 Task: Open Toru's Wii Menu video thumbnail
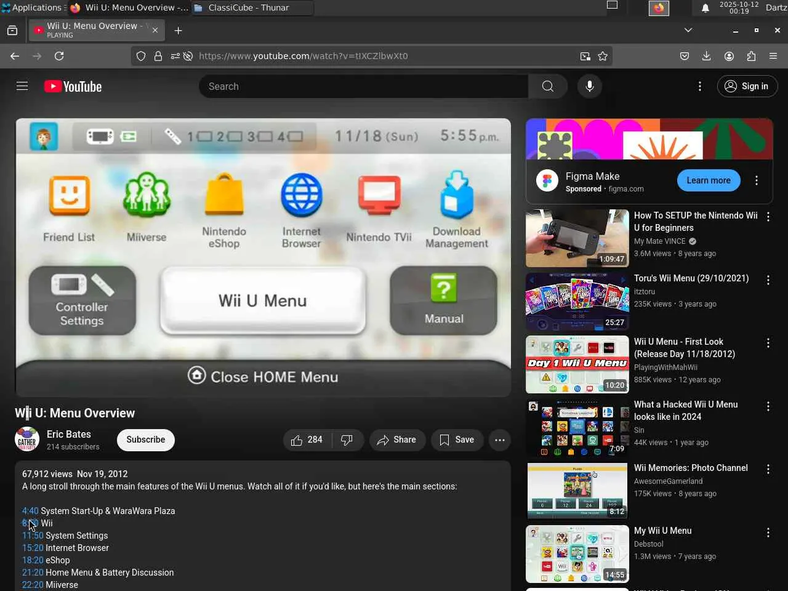coord(577,302)
